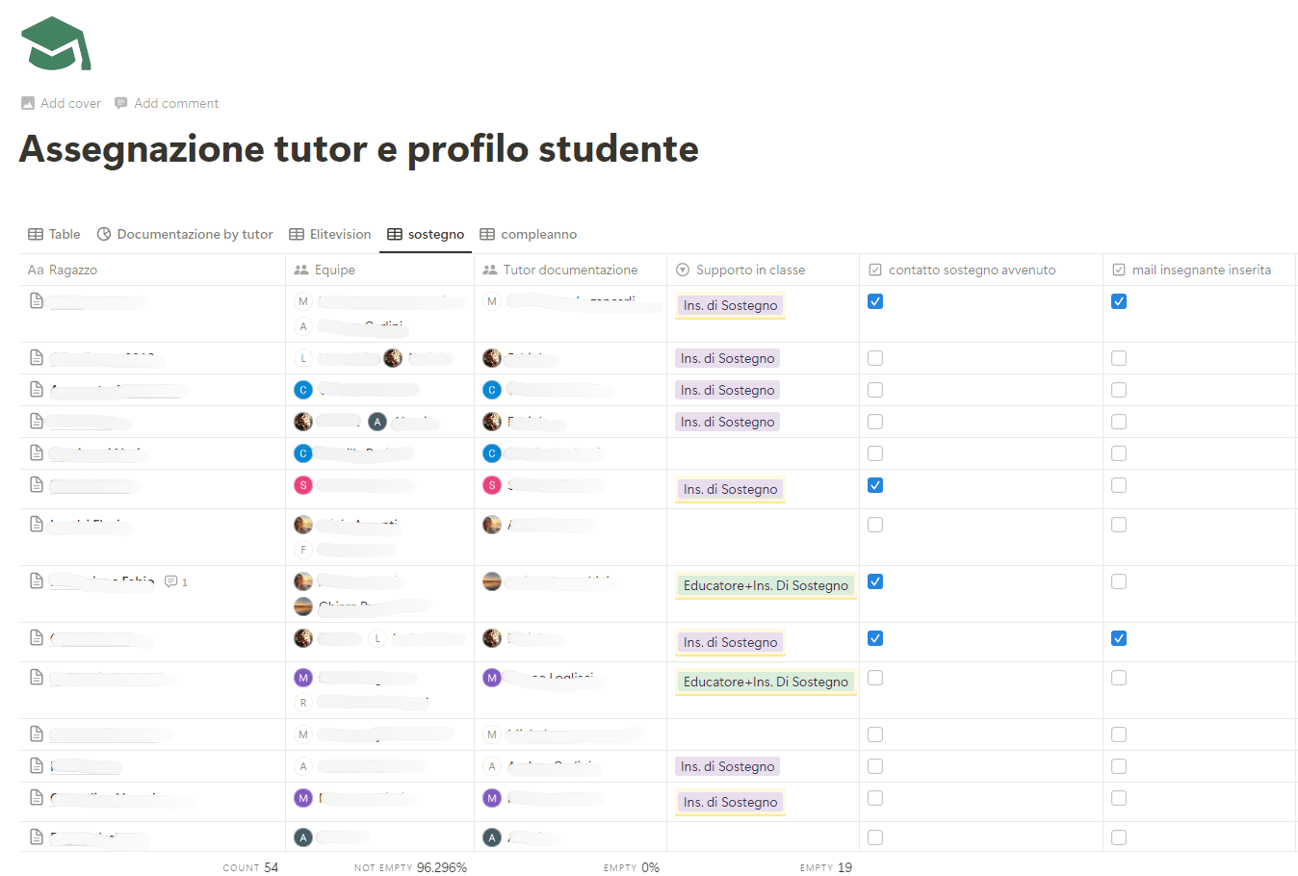This screenshot has width=1298, height=876.
Task: Check mail insegnante inserita in the second row
Action: point(1119,357)
